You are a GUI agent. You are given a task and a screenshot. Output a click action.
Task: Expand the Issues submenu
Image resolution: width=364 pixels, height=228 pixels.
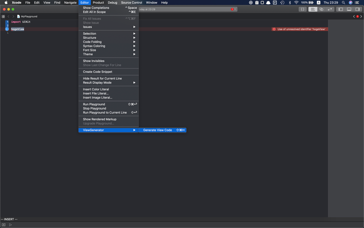coord(108,27)
